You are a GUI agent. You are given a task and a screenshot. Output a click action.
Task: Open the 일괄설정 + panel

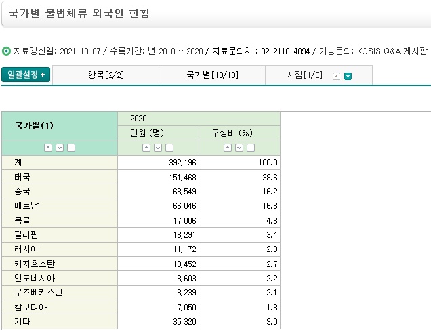click(26, 75)
